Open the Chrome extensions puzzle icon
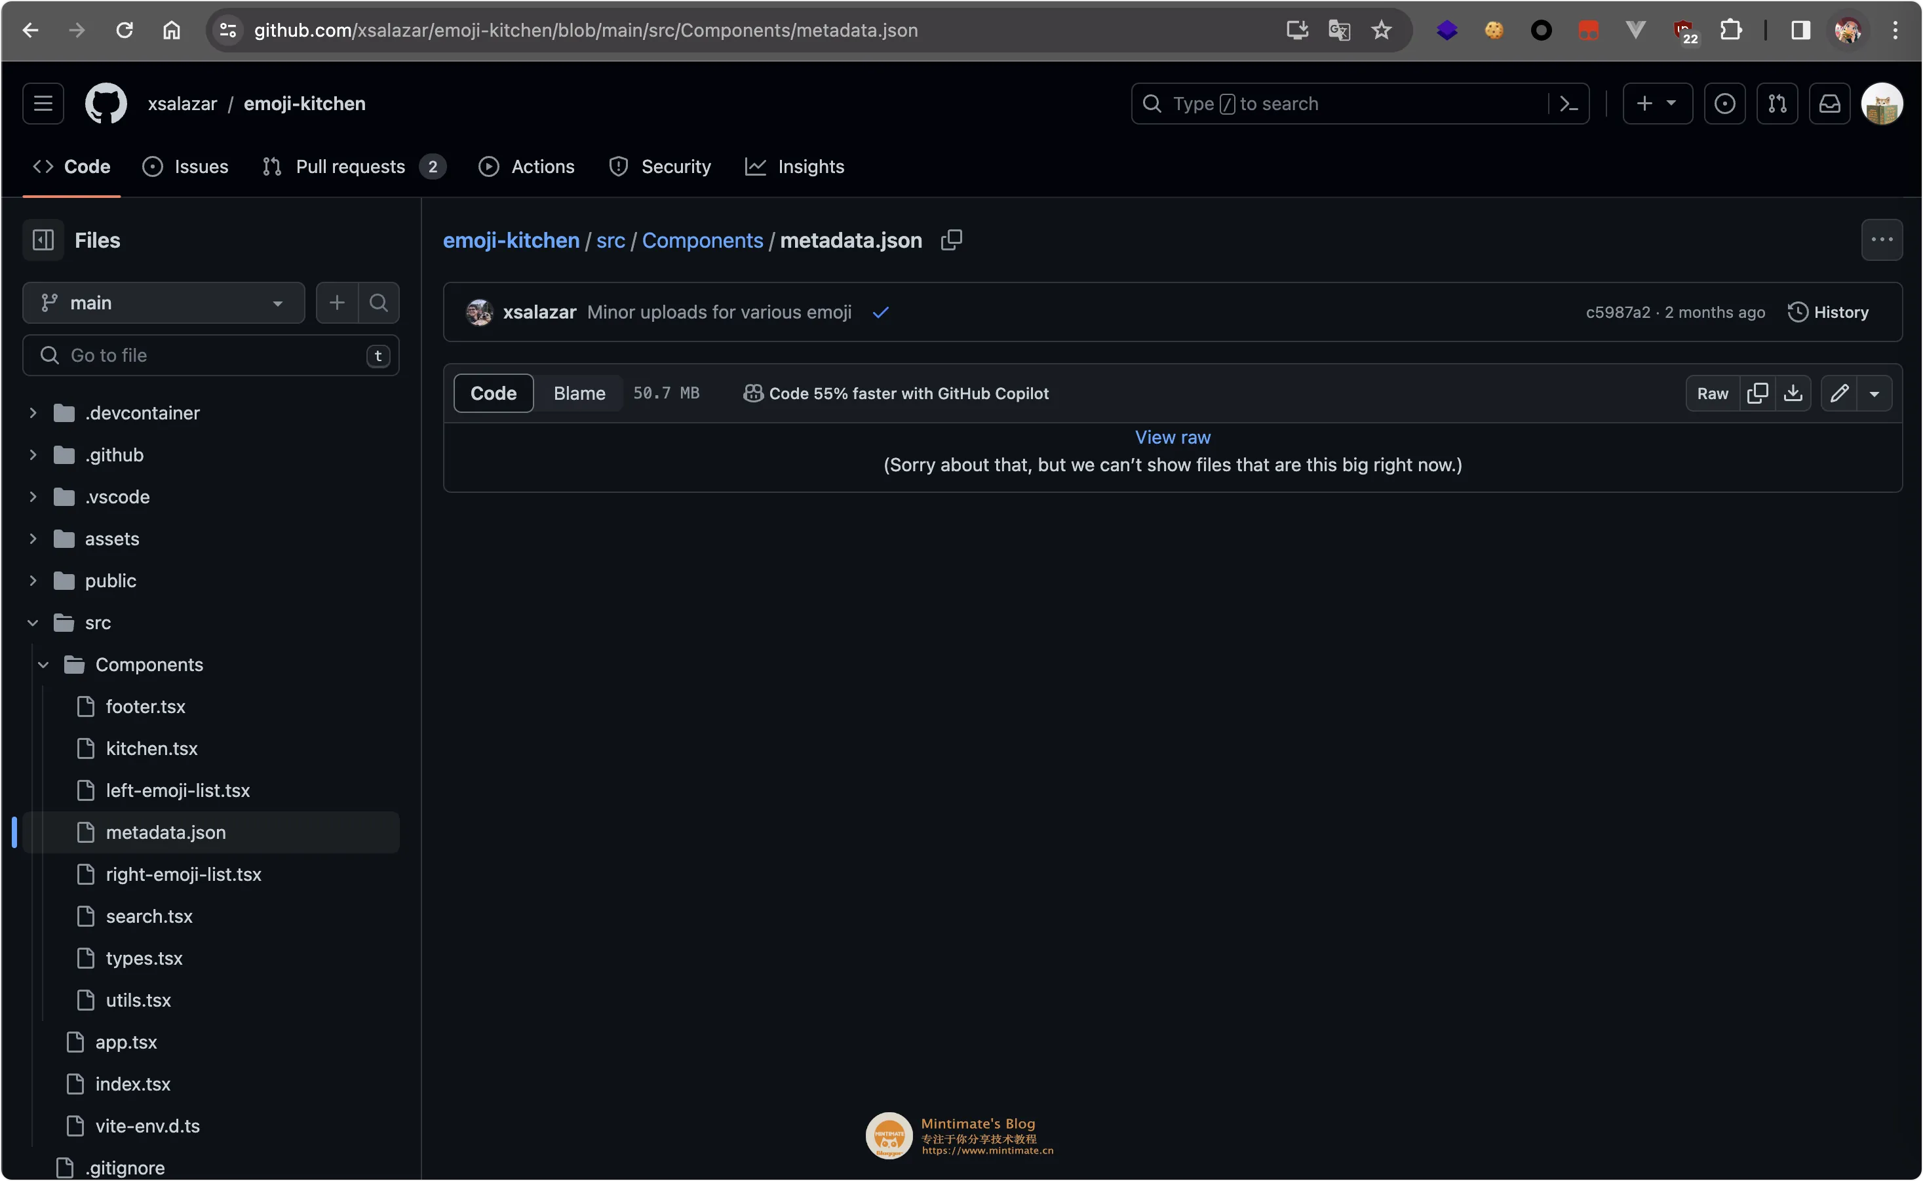 tap(1730, 30)
